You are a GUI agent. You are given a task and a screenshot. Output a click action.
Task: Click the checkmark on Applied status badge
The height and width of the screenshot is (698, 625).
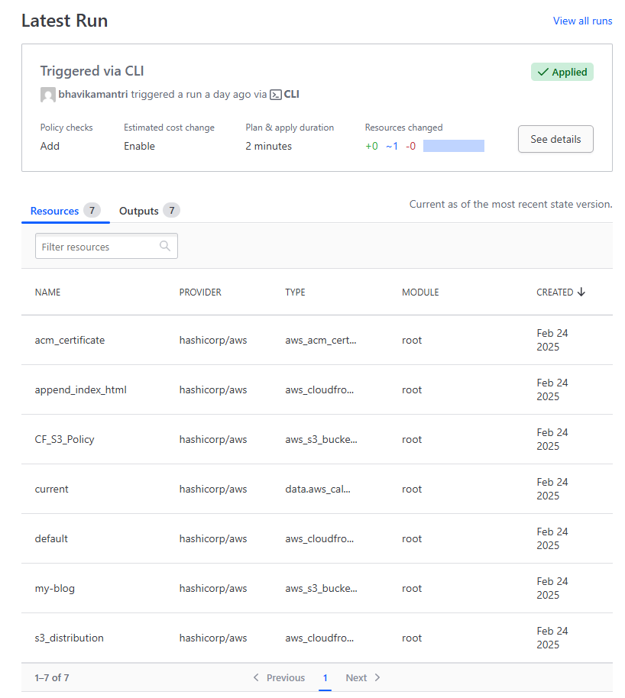pos(542,72)
